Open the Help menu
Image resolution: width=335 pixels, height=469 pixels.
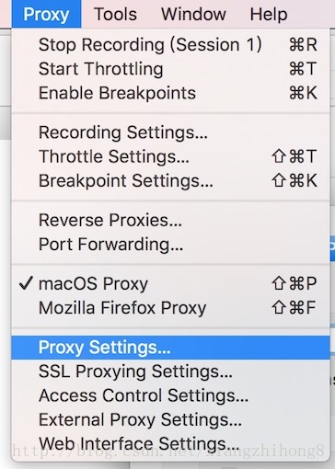tap(269, 14)
